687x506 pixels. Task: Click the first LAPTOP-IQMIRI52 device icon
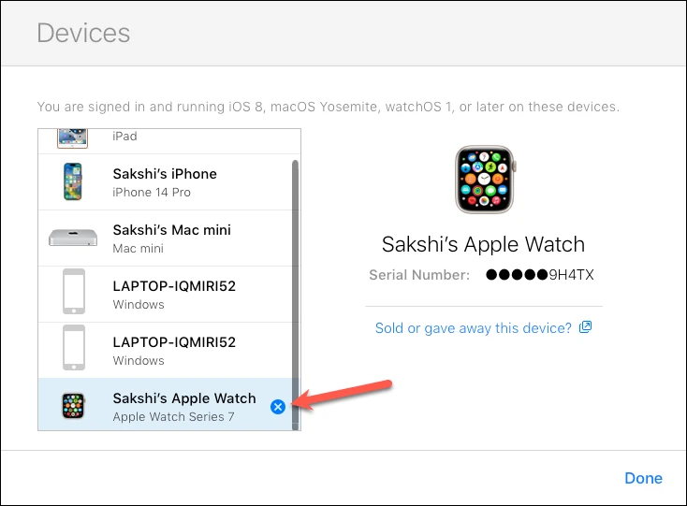[x=74, y=292]
